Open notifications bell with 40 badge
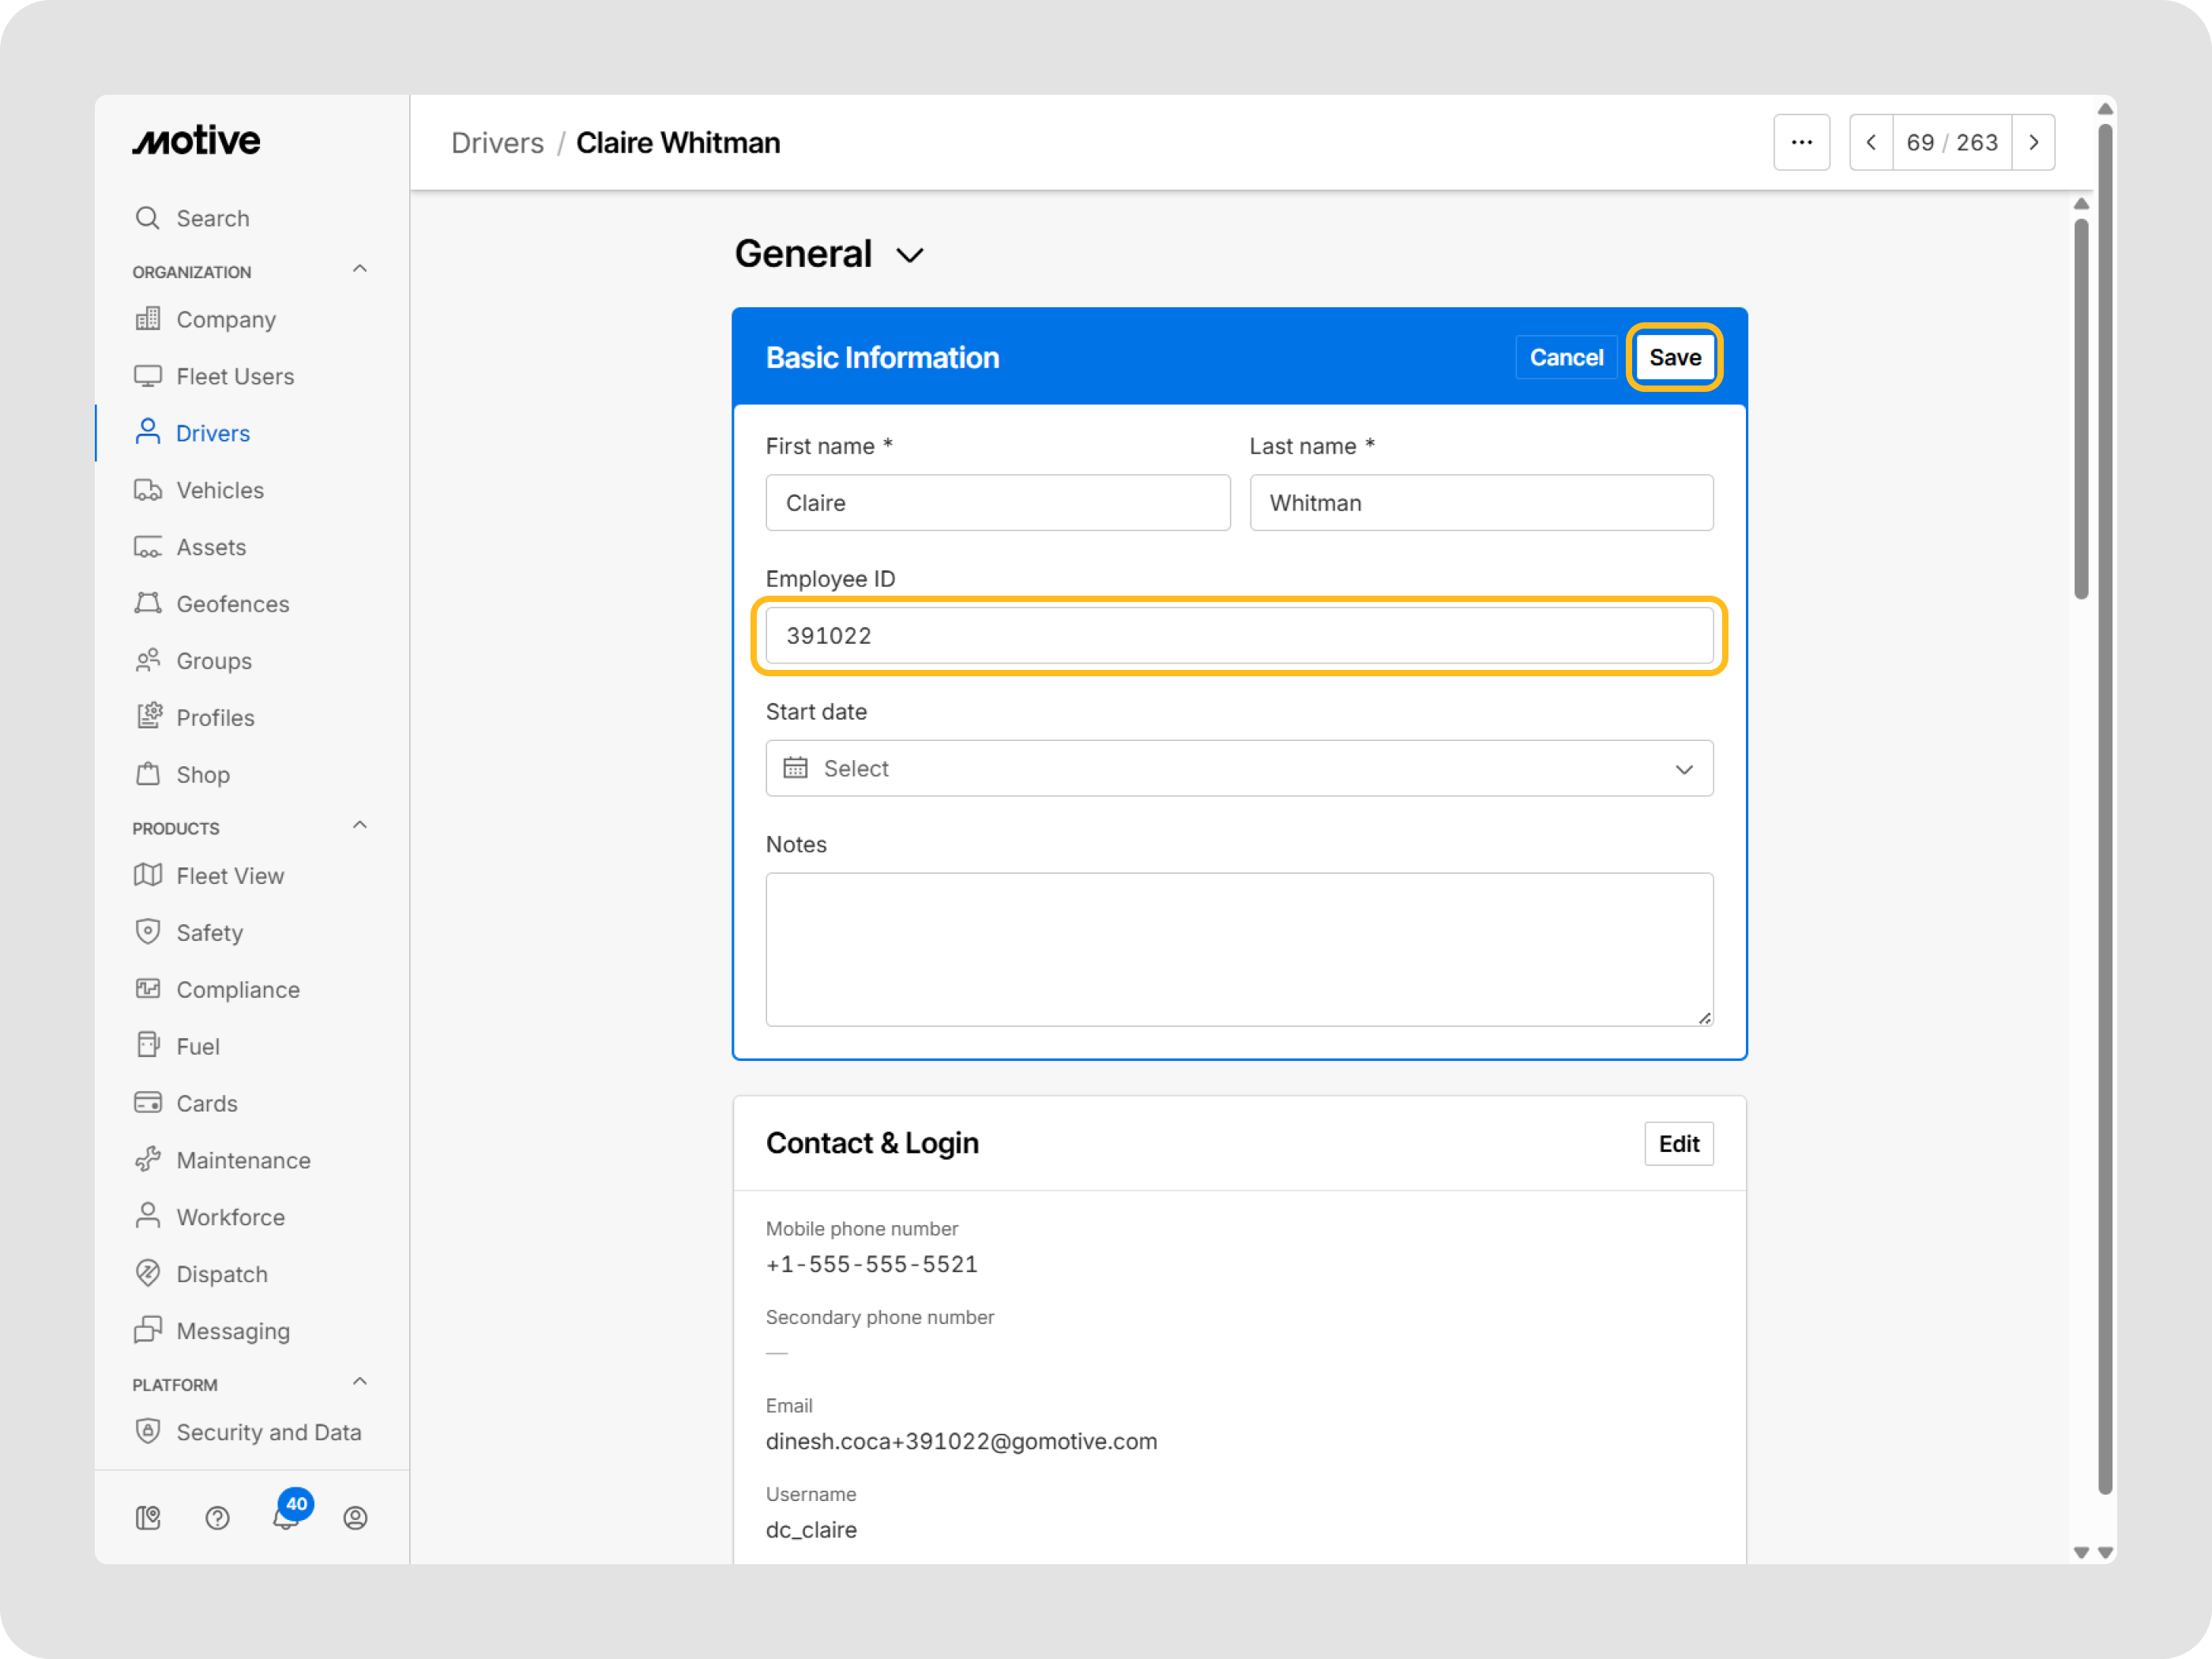2212x1659 pixels. click(x=286, y=1517)
